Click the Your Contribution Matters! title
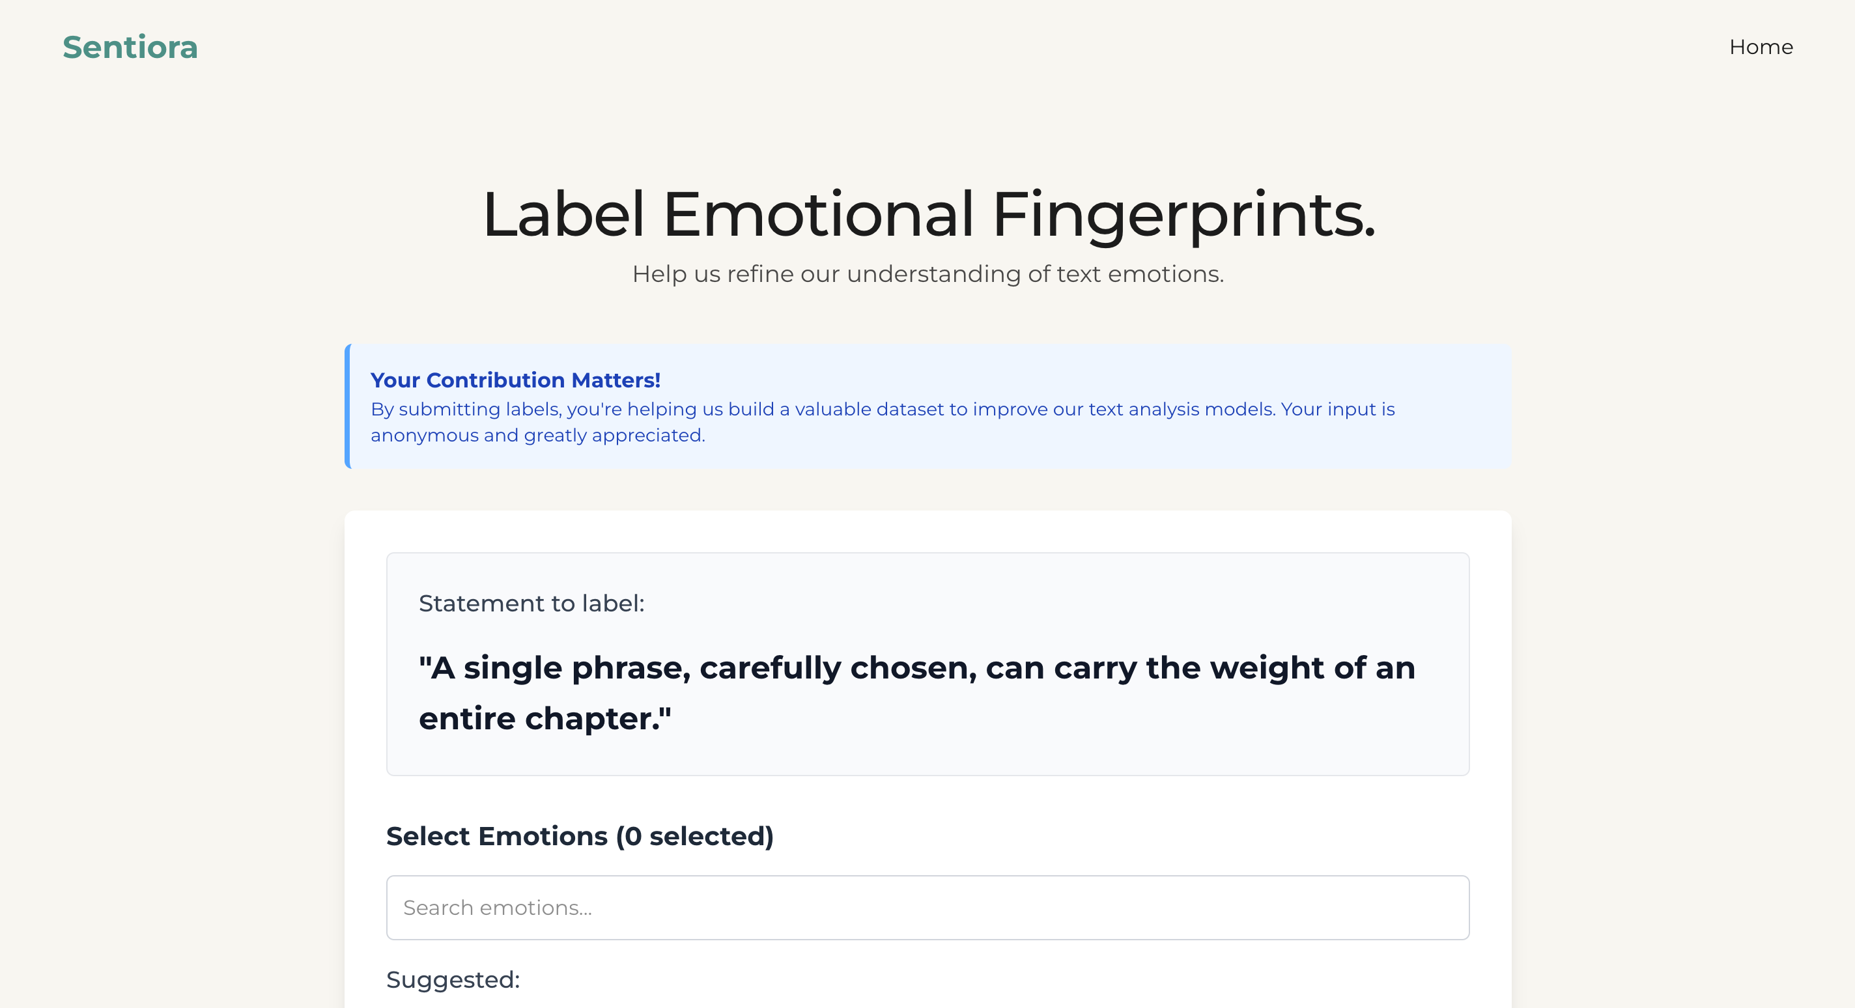Screen dimensions: 1855x1008 pos(516,380)
